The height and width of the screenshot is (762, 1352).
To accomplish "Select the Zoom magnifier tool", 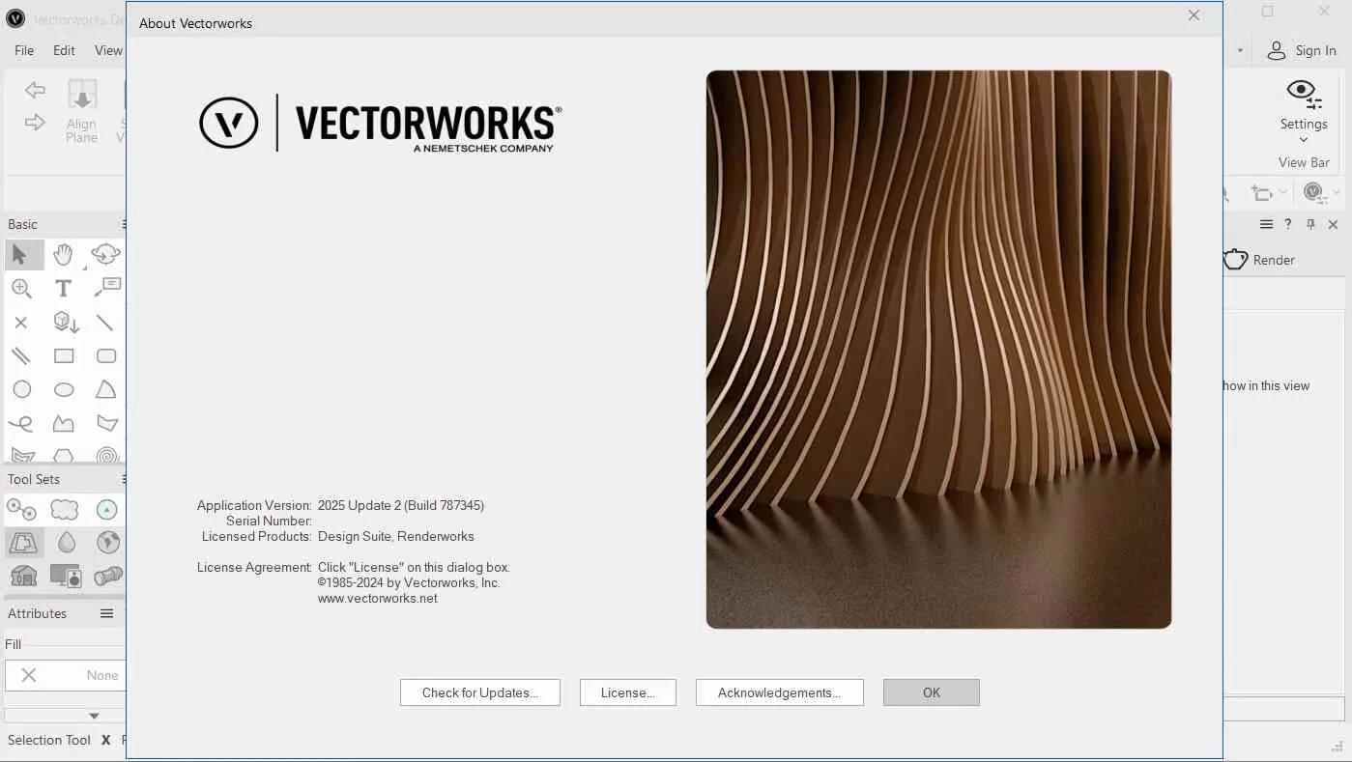I will tap(21, 288).
